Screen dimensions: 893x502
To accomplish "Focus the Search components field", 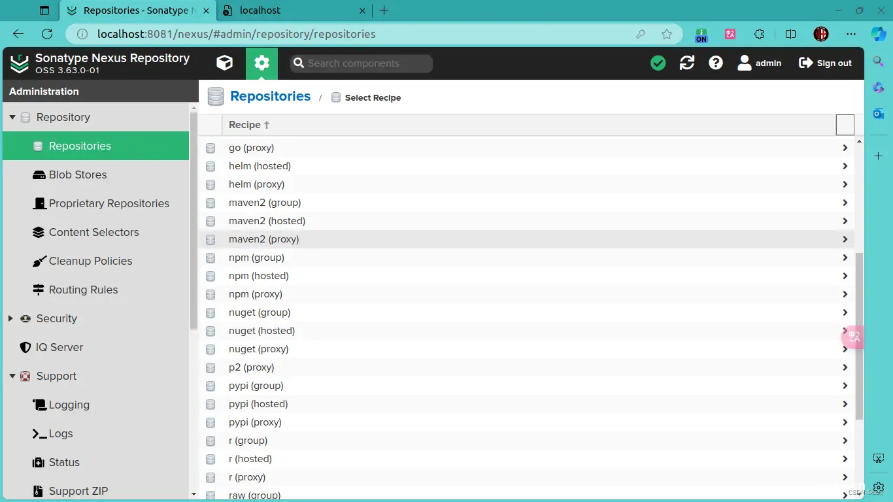I will [x=362, y=63].
